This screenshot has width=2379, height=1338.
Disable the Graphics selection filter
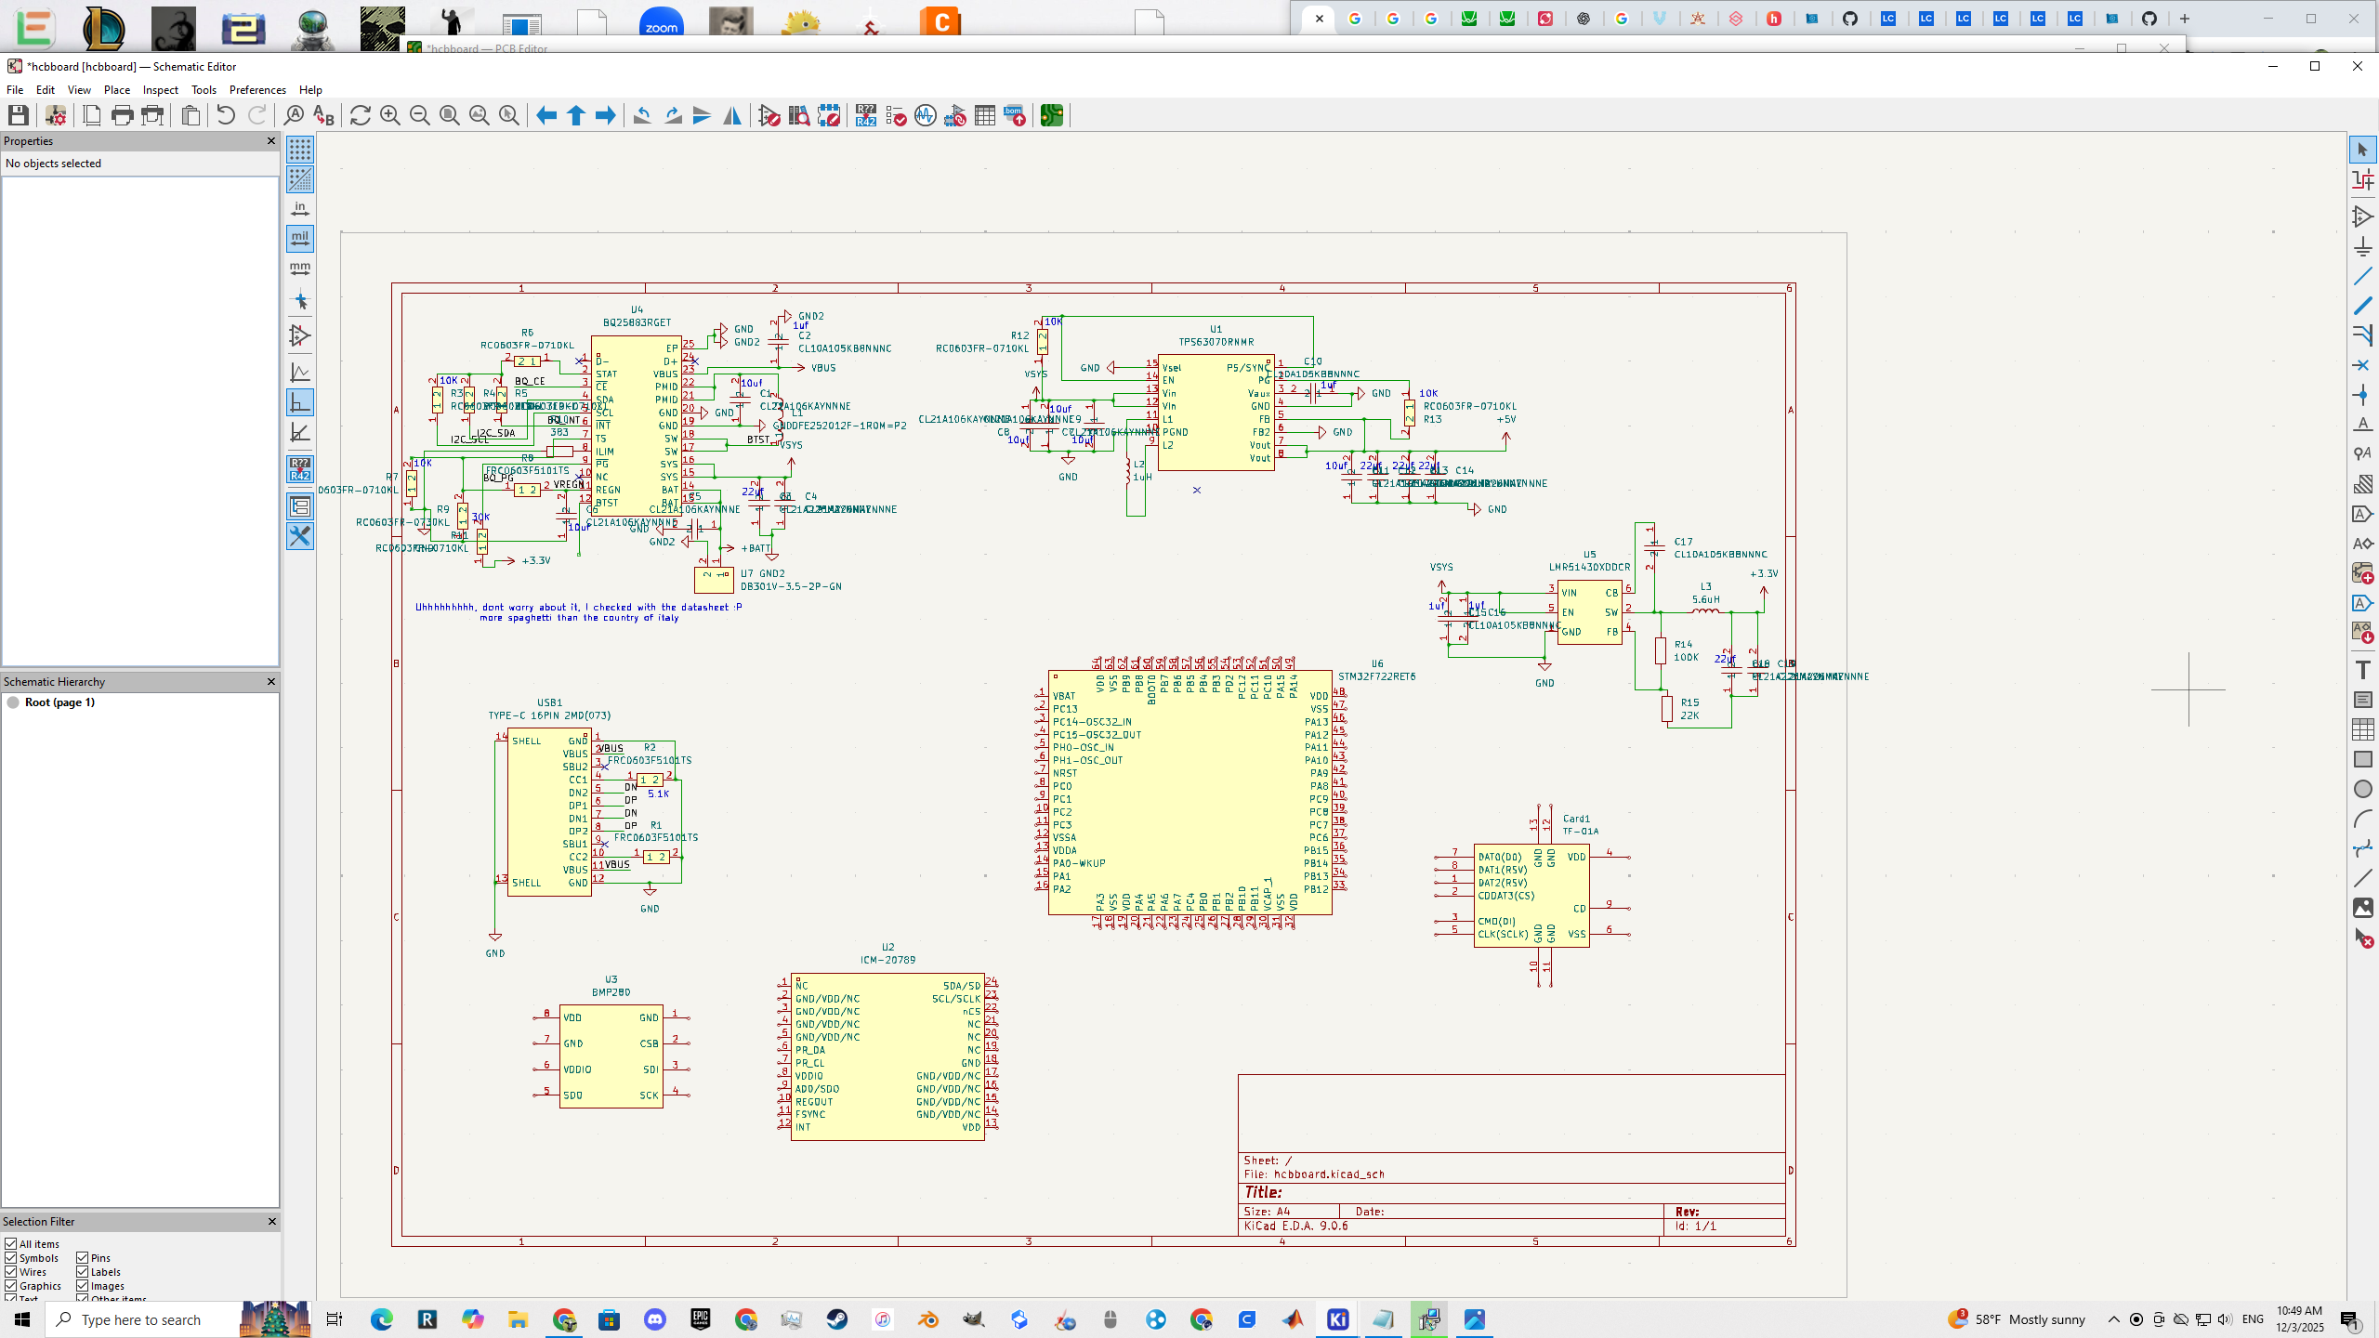click(x=11, y=1286)
